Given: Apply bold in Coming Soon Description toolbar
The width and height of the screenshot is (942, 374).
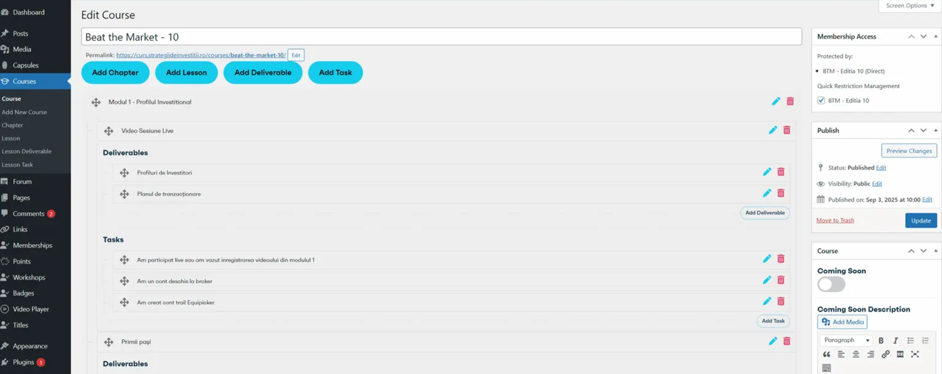Looking at the screenshot, I should [x=881, y=340].
